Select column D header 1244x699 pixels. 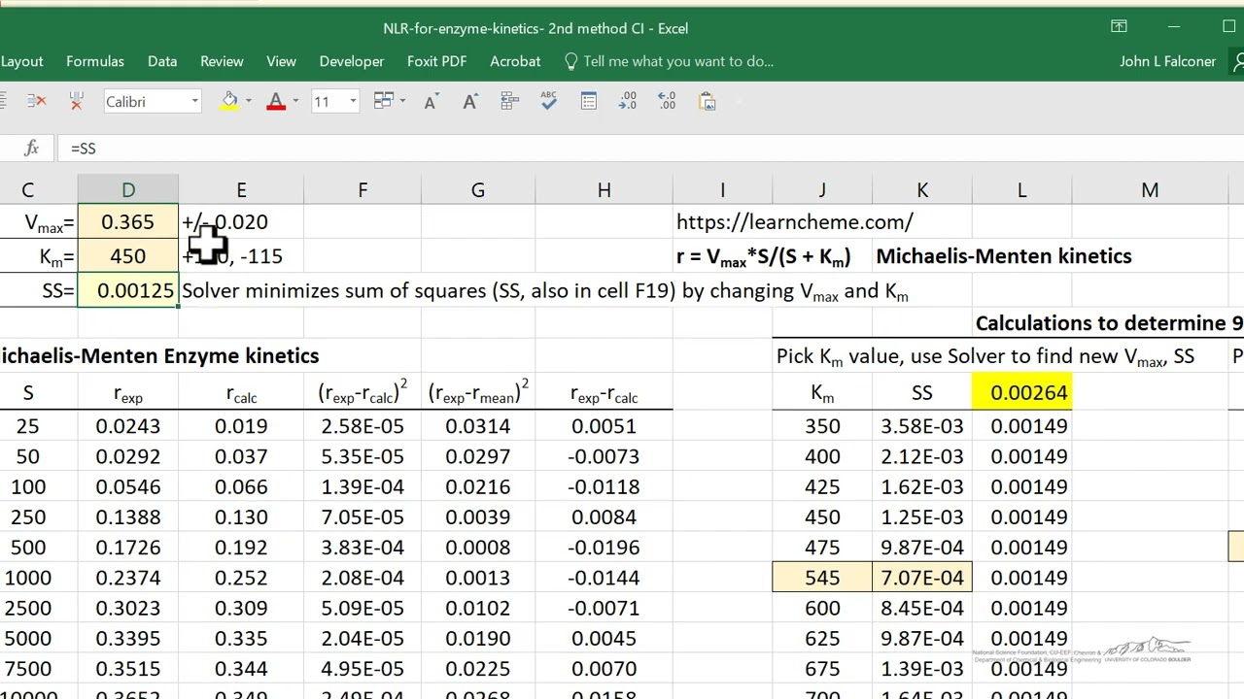pos(128,190)
